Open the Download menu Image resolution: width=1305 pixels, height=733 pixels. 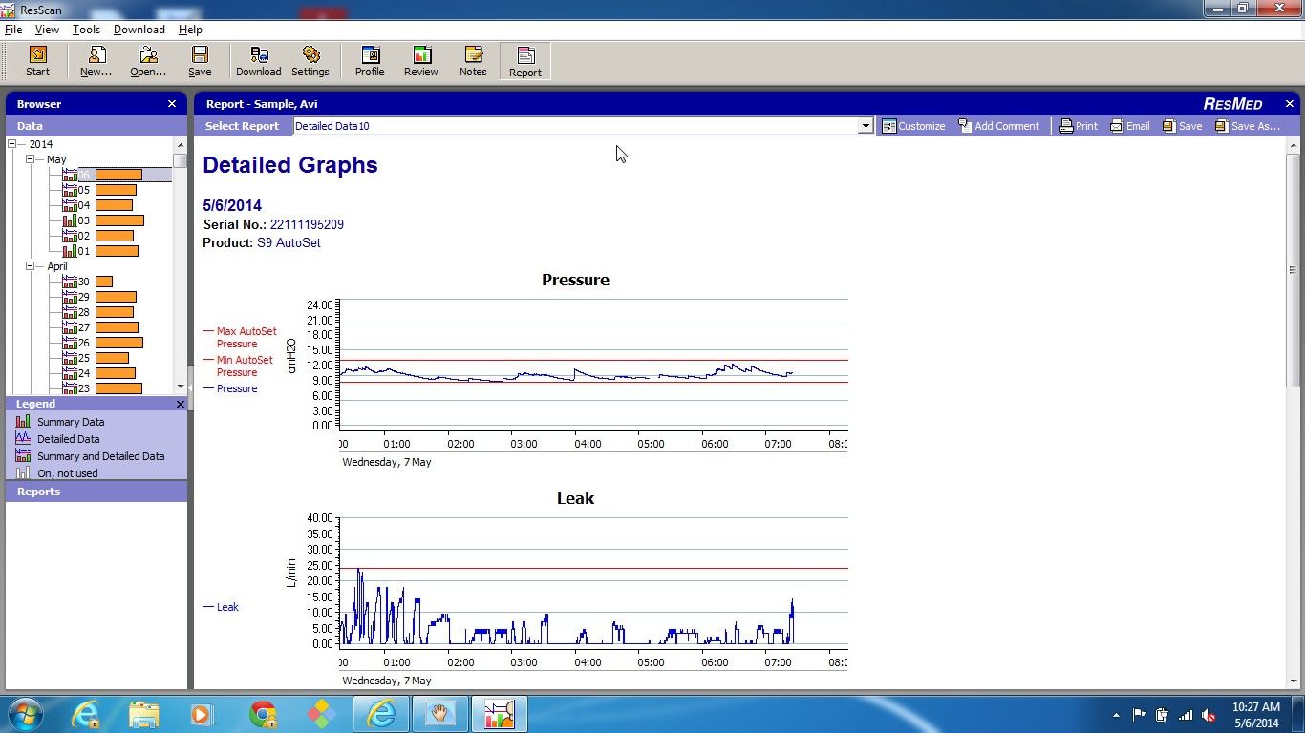139,30
